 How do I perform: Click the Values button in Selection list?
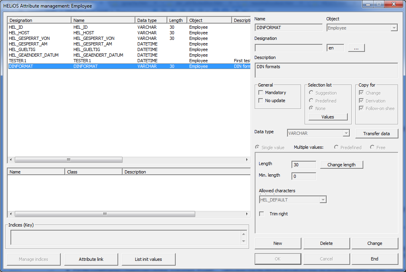(328, 117)
